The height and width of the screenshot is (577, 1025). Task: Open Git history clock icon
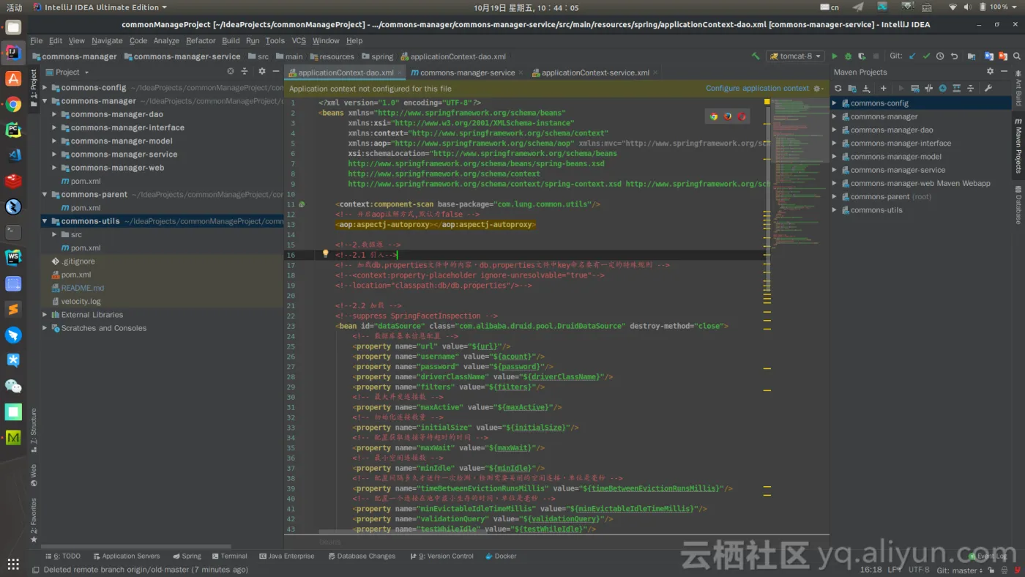click(940, 56)
